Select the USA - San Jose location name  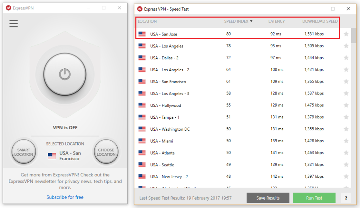[x=163, y=34]
